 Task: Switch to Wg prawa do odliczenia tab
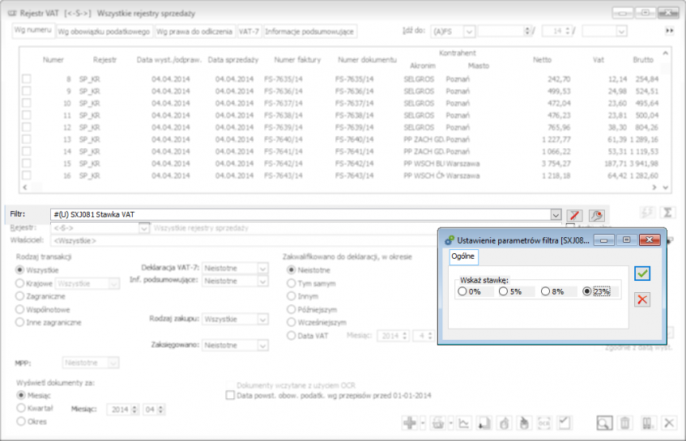tap(194, 32)
